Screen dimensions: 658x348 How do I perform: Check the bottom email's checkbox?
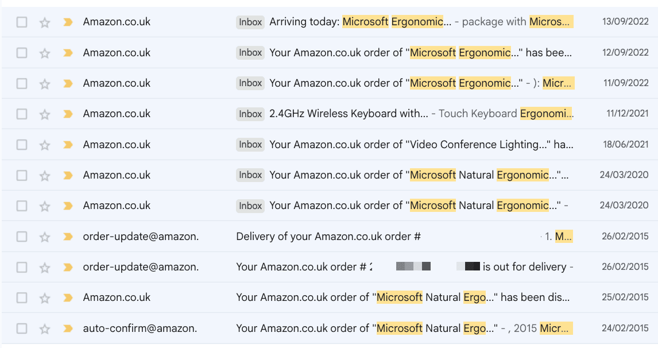point(22,328)
